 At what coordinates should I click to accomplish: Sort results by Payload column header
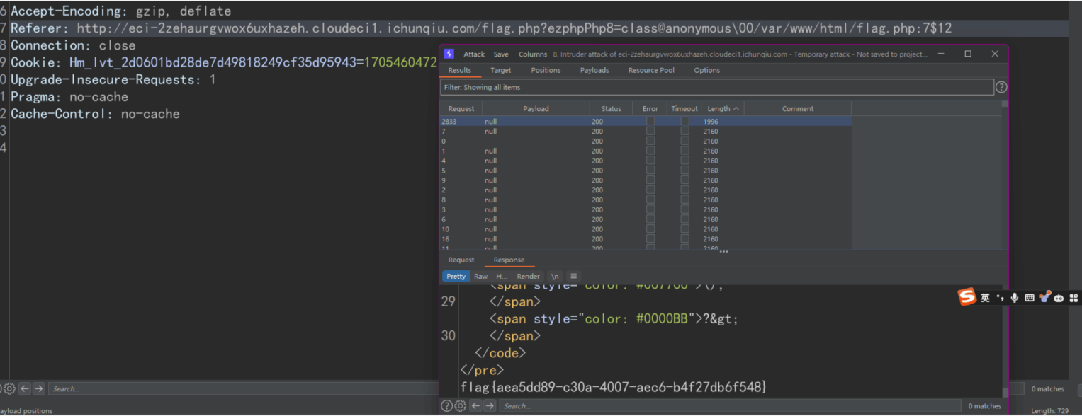pyautogui.click(x=536, y=109)
